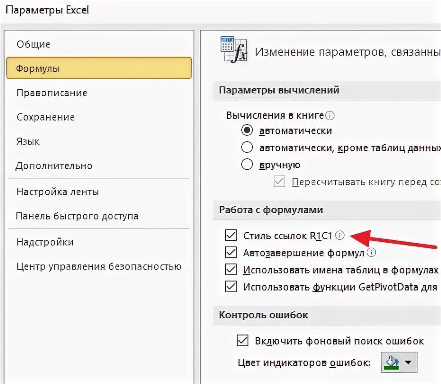Click the formulas fx header icon

tap(234, 49)
